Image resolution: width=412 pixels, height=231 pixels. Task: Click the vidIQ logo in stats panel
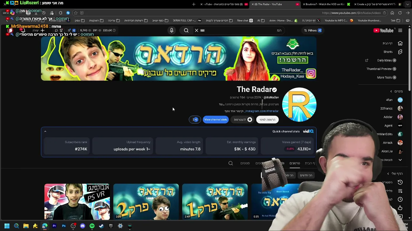click(x=308, y=131)
